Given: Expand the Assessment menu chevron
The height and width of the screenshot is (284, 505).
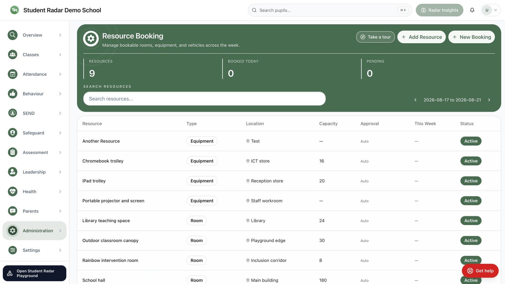Looking at the screenshot, I should tap(60, 152).
